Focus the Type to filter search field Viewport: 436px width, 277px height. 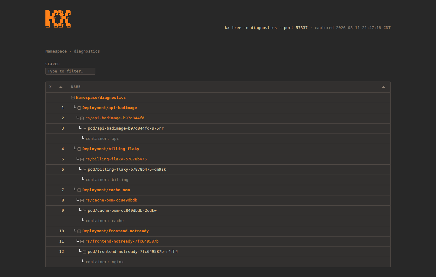[70, 71]
